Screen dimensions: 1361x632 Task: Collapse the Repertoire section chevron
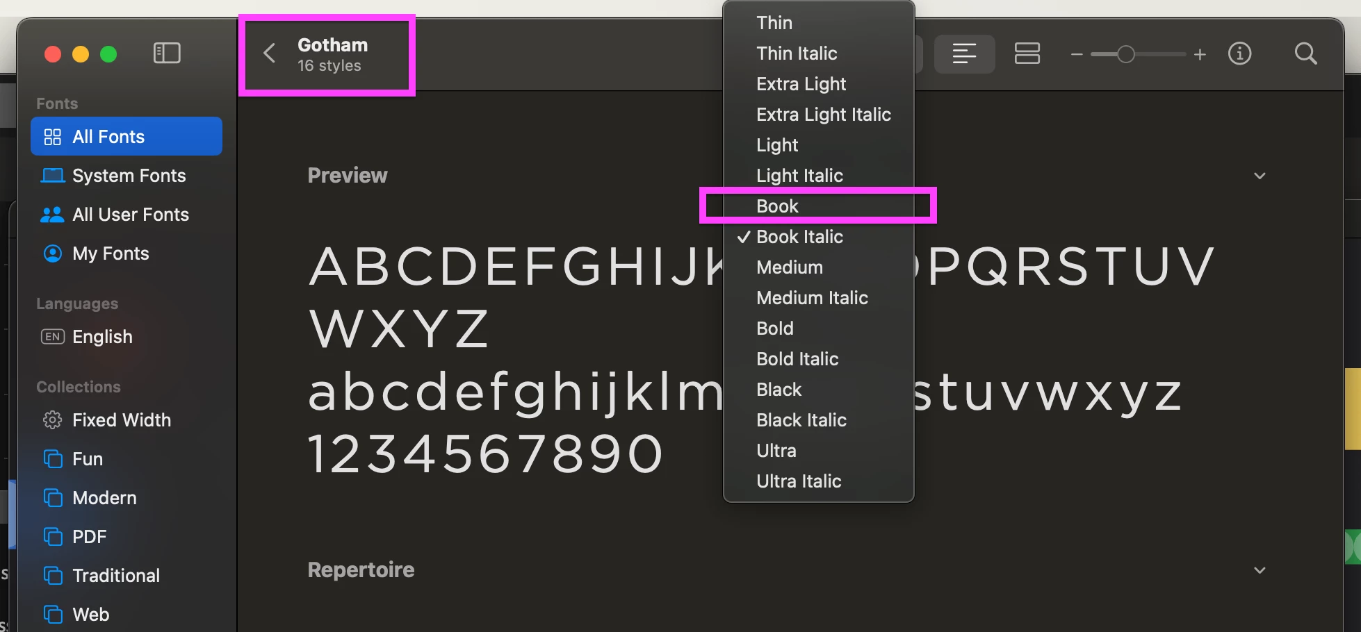pyautogui.click(x=1260, y=570)
